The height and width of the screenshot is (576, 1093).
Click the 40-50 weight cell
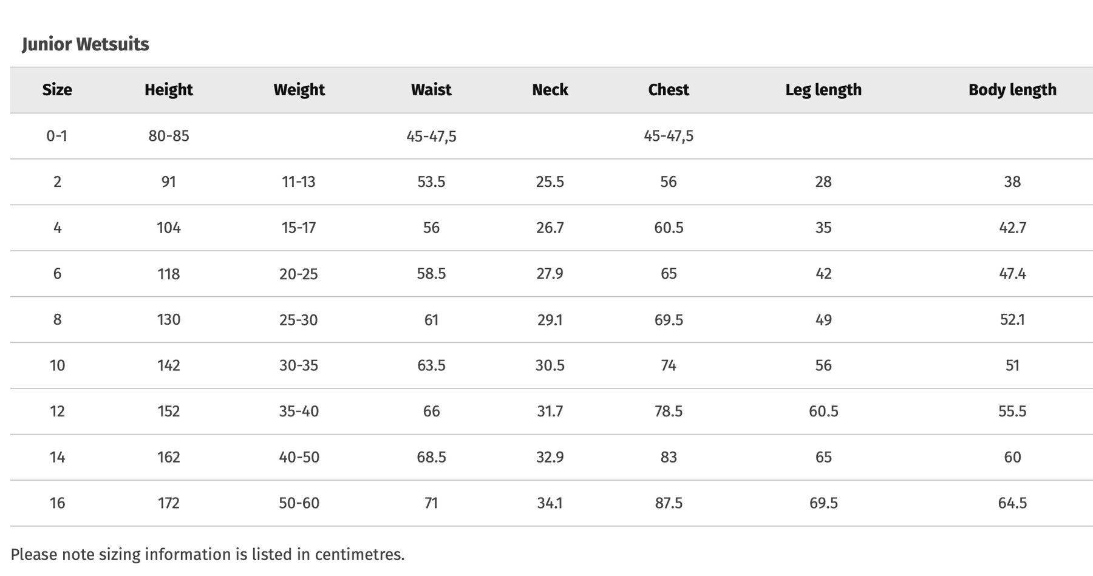tap(299, 457)
